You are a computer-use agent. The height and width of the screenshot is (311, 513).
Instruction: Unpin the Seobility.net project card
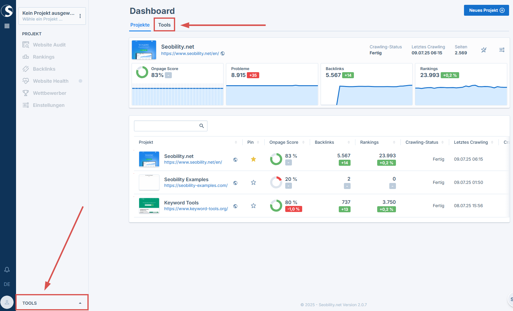coord(484,50)
